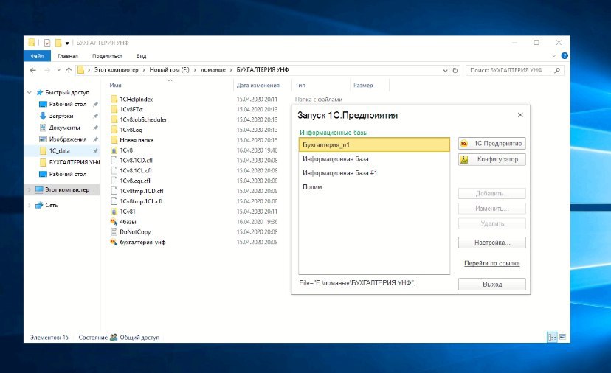Expand address bar history dropdown
The height and width of the screenshot is (373, 611).
pos(446,71)
